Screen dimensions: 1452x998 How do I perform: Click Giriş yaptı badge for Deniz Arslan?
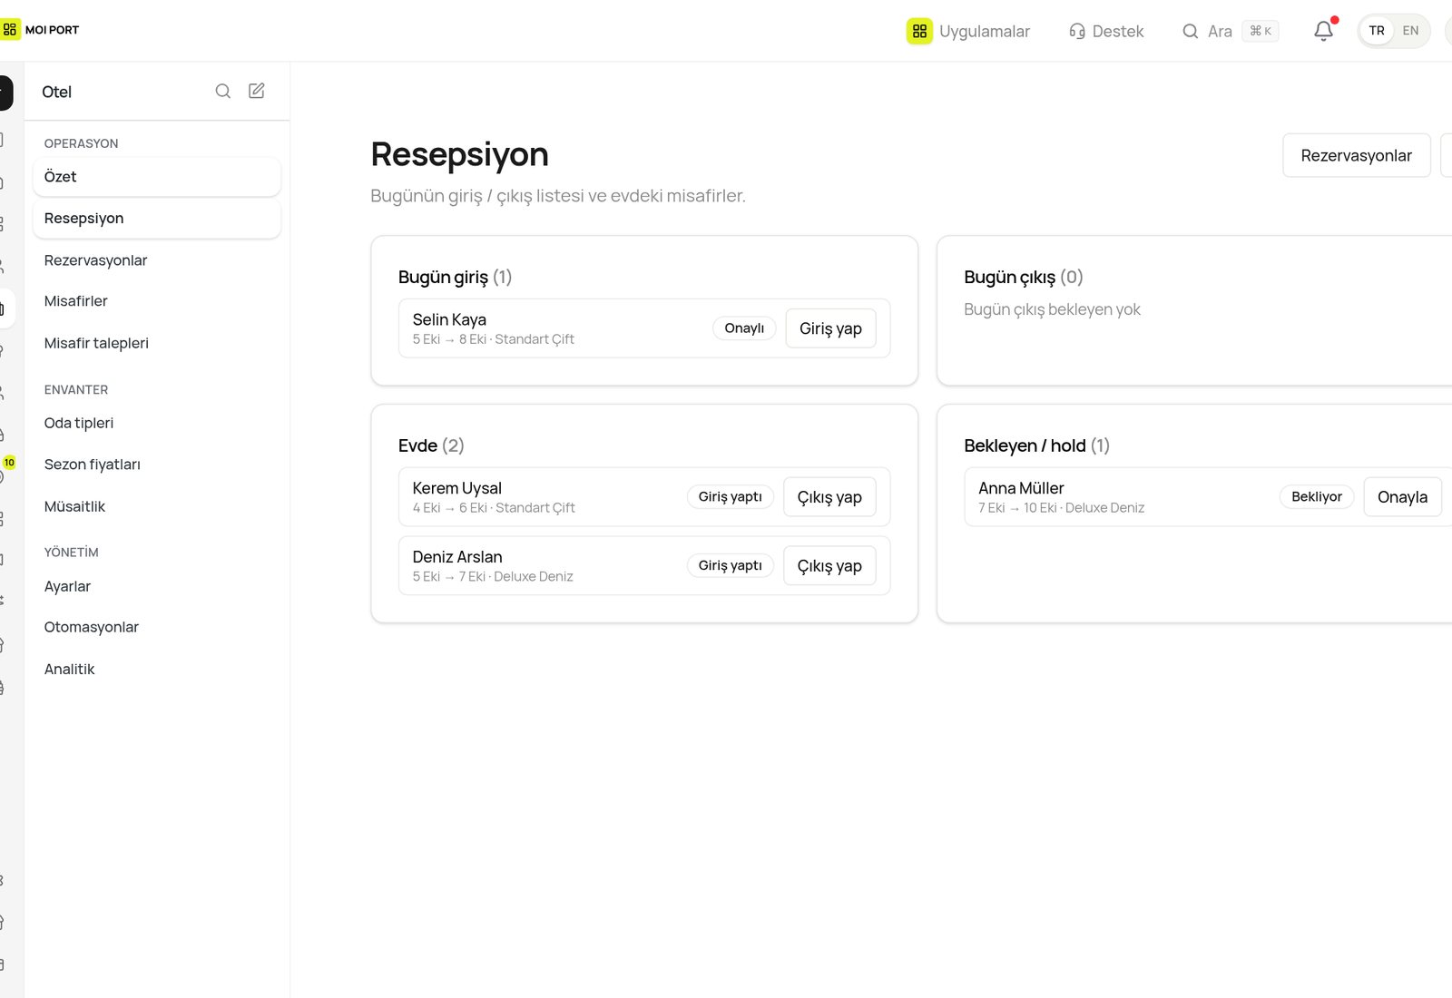[731, 565]
